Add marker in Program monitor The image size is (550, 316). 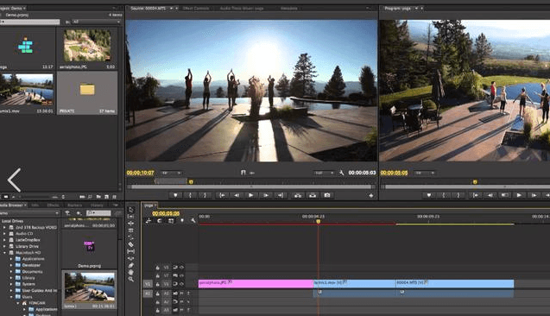point(428,195)
